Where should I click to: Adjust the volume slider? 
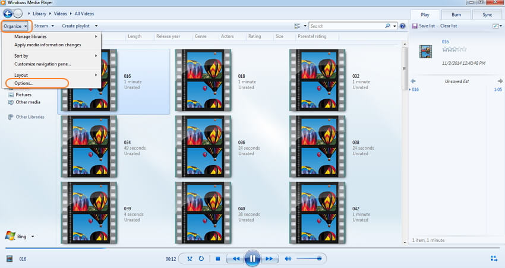coord(309,258)
